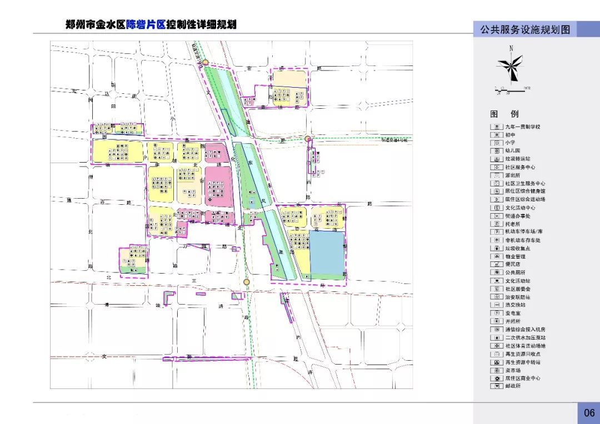Image resolution: width=600 pixels, height=424 pixels.
Task: Select the 托老所 legend symbol
Action: tap(497, 224)
